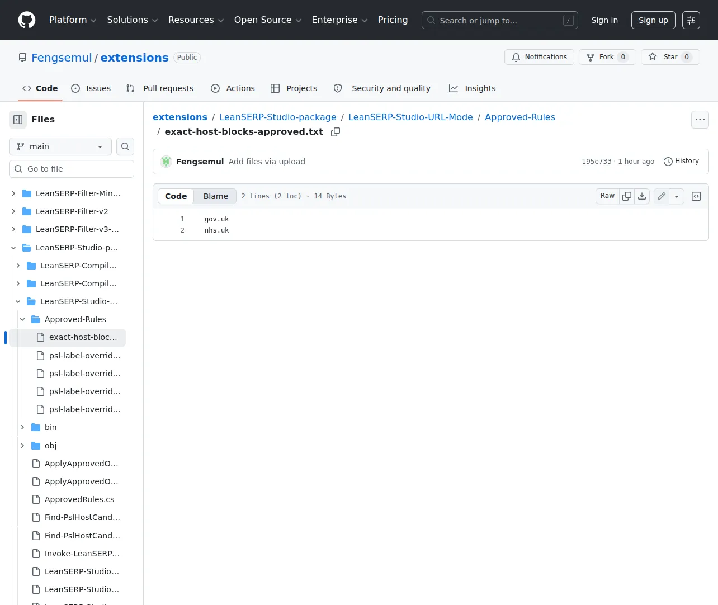Click Sign in

click(x=604, y=20)
